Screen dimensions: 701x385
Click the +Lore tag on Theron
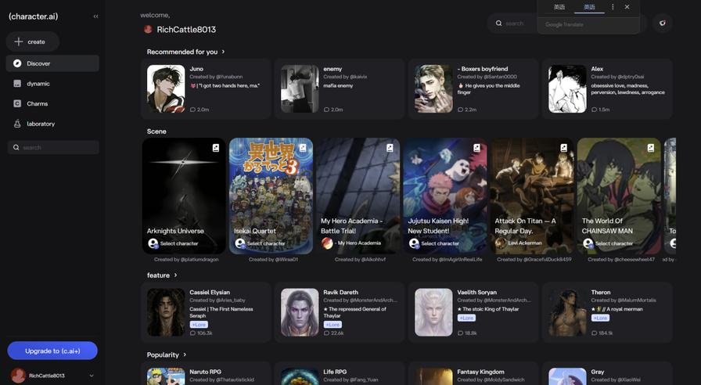600,318
